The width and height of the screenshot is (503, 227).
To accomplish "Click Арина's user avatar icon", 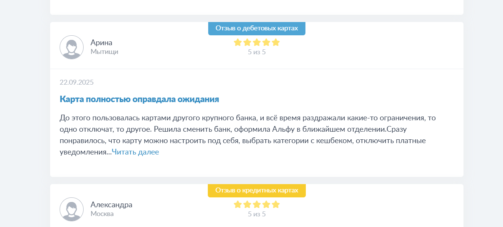I will click(71, 47).
